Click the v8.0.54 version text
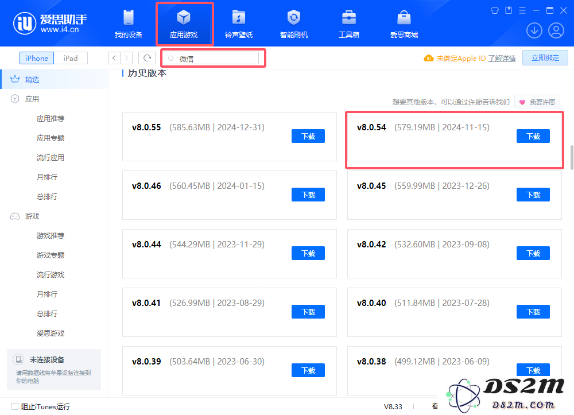 [371, 127]
